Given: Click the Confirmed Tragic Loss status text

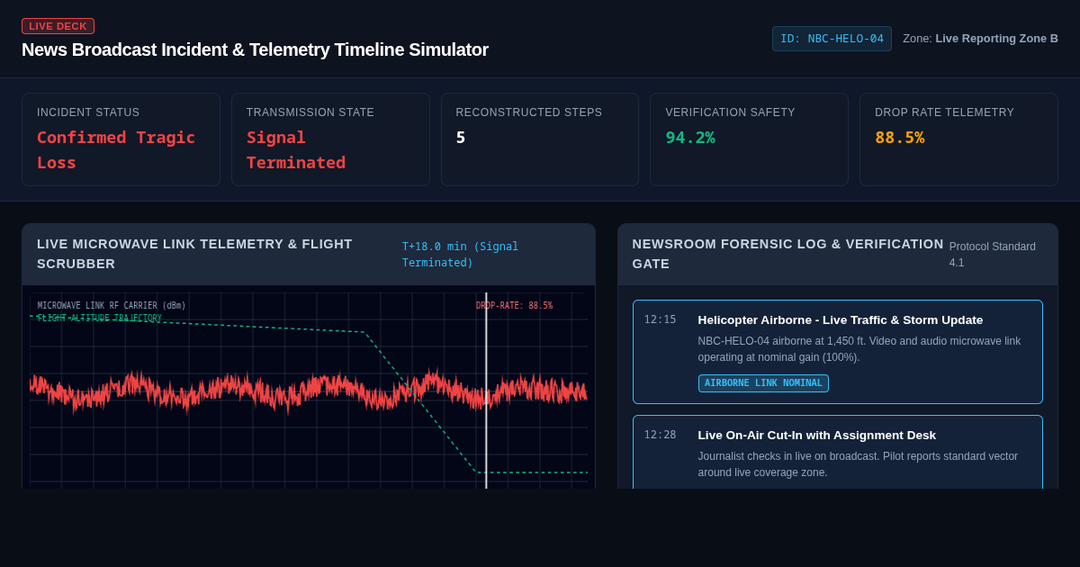Looking at the screenshot, I should [116, 150].
